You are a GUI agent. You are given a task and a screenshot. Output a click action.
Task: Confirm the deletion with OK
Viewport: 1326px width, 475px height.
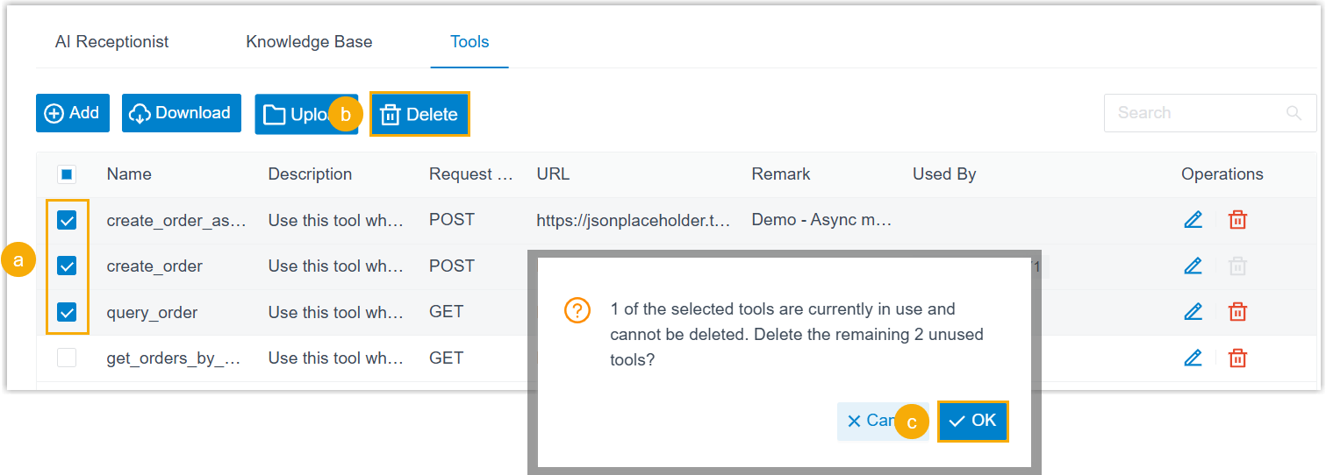pos(973,421)
